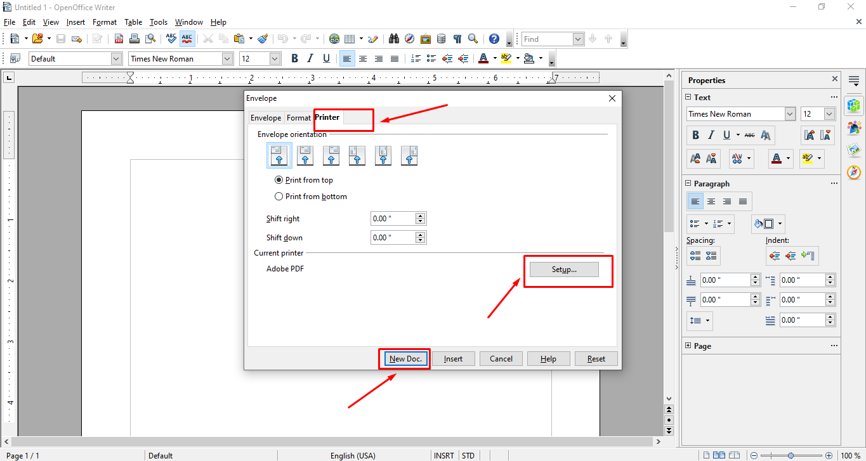Choose the first envelope orientation option
This screenshot has width=866, height=461.
[279, 155]
